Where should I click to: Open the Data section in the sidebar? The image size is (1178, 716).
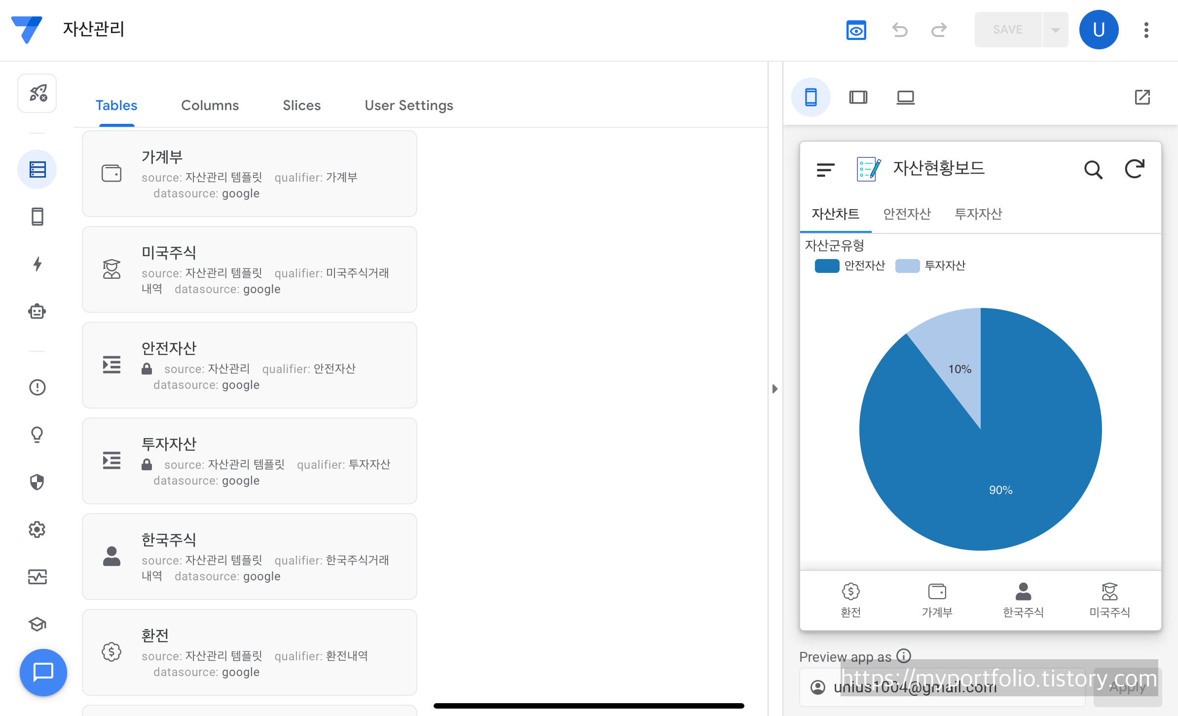pyautogui.click(x=37, y=169)
